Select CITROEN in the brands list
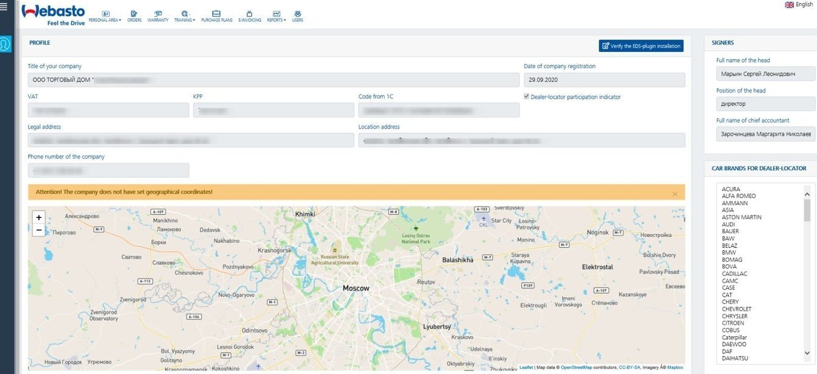This screenshot has height=374, width=817. click(x=733, y=323)
